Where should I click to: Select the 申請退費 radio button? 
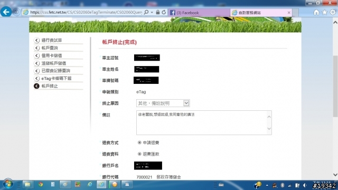(139, 142)
